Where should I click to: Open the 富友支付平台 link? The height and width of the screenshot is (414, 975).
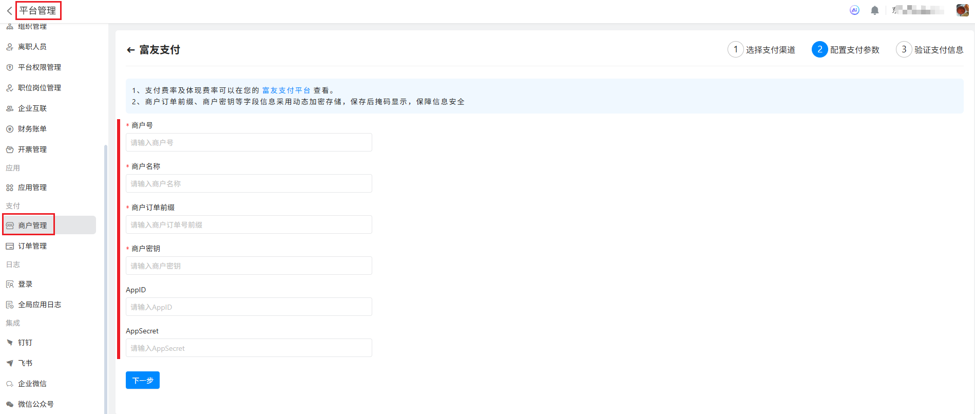click(286, 90)
